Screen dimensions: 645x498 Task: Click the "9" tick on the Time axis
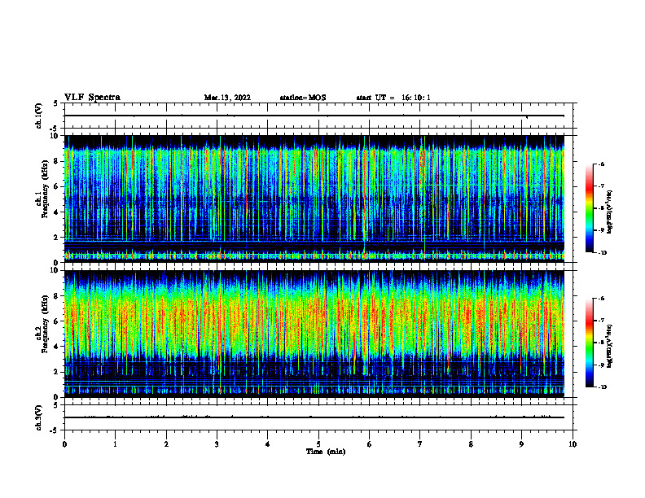[521, 444]
